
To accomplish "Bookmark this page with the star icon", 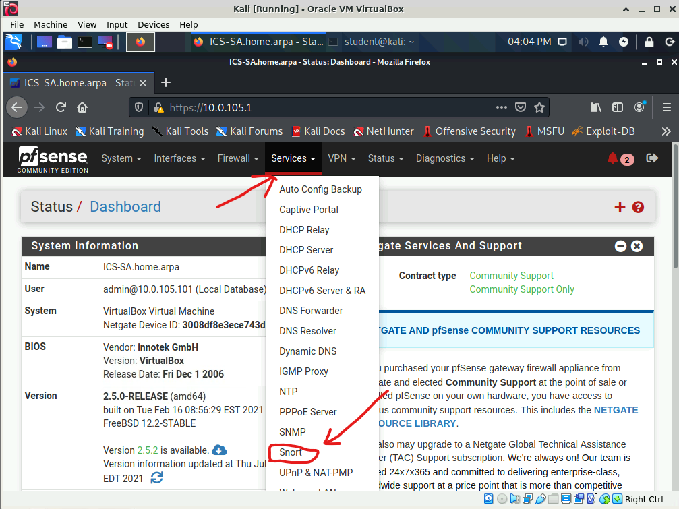I will [x=539, y=107].
